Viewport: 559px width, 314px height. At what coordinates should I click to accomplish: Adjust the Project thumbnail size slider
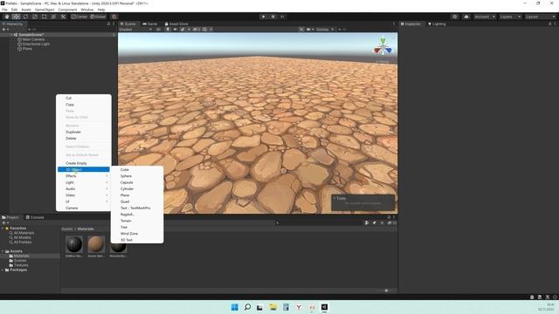click(x=386, y=290)
